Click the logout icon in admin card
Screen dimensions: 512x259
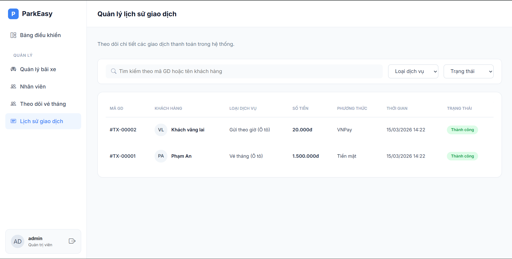(x=72, y=241)
